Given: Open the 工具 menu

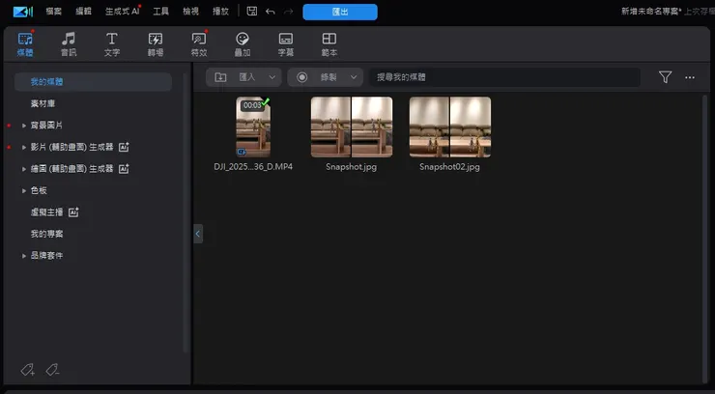Looking at the screenshot, I should [x=160, y=12].
